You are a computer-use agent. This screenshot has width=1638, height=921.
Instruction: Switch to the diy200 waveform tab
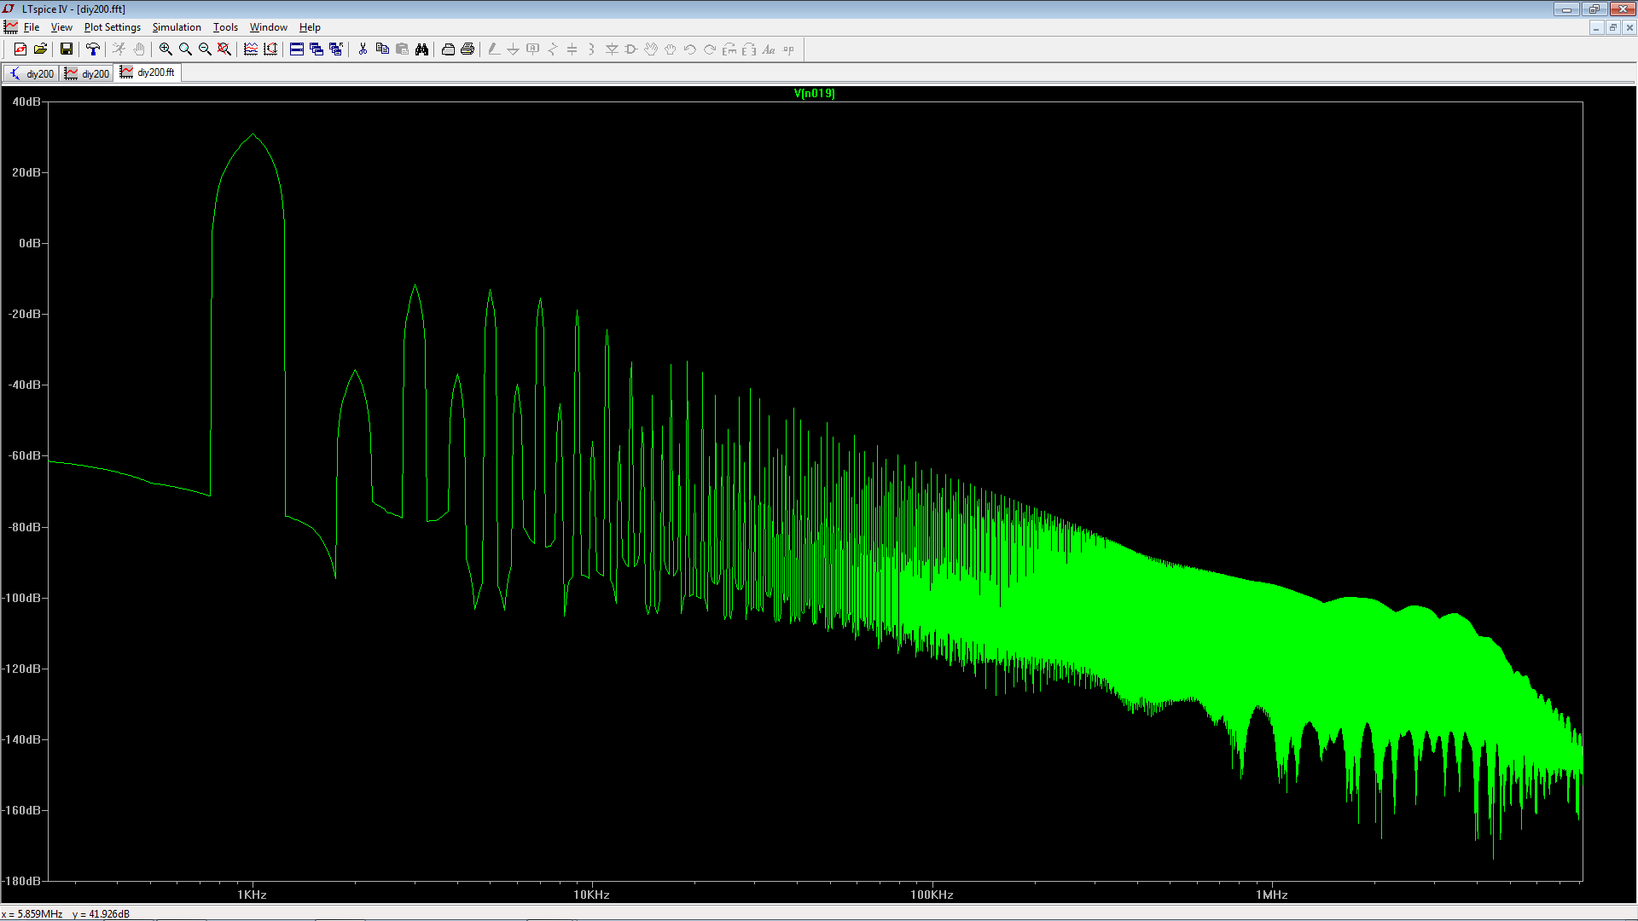(88, 73)
